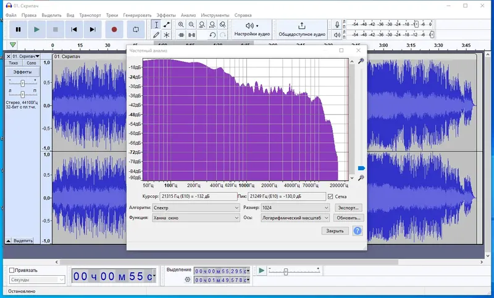Click the Экспорт... button

pyautogui.click(x=348, y=208)
